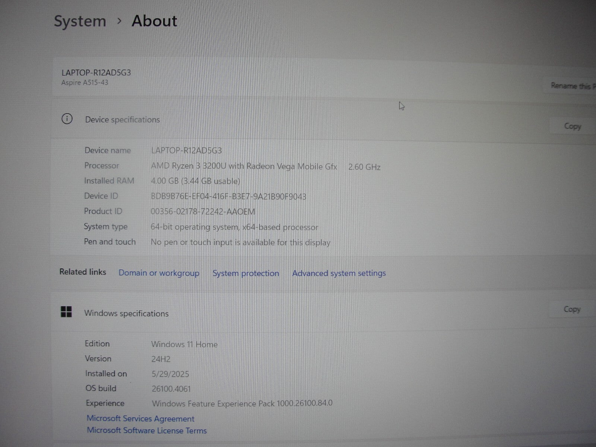Image resolution: width=596 pixels, height=447 pixels.
Task: Open Advanced system settings link
Action: click(x=339, y=273)
